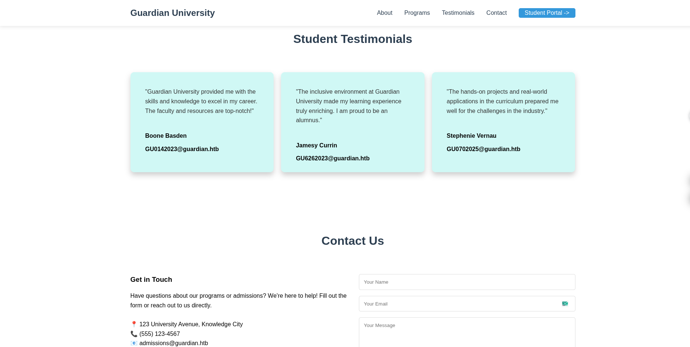
Task: Click the location pin icon beside the address
Action: tap(134, 324)
